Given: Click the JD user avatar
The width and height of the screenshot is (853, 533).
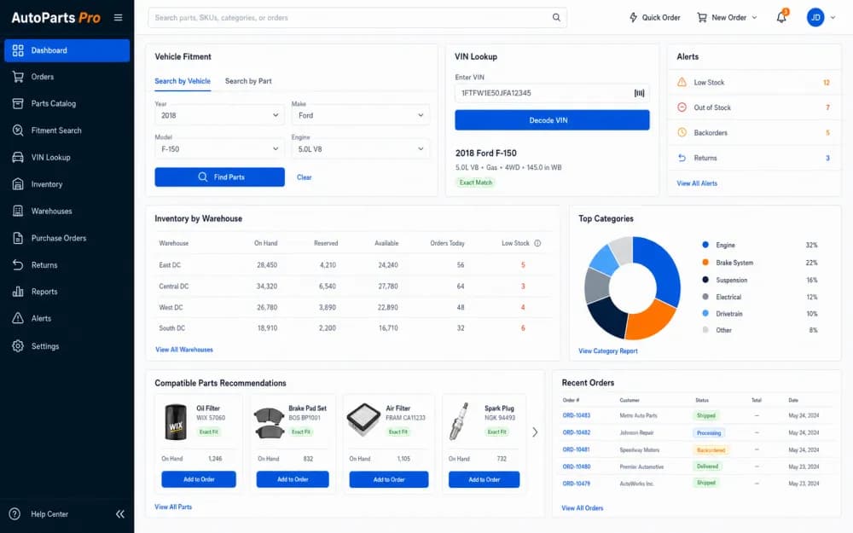Looking at the screenshot, I should (815, 17).
